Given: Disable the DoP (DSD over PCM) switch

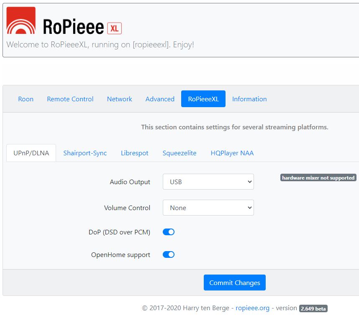Looking at the screenshot, I should tap(169, 232).
